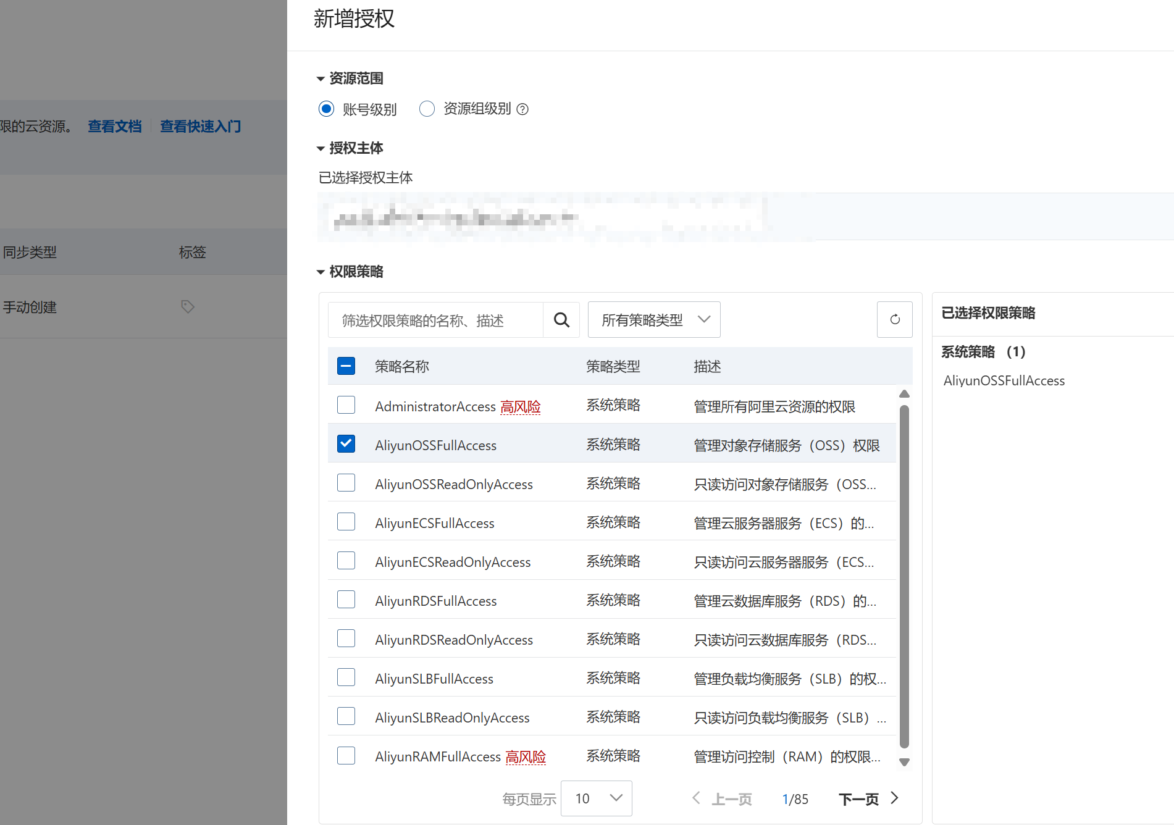Viewport: 1174px width, 825px height.
Task: Click the AliyunSLBFullAccess policy name
Action: point(434,679)
